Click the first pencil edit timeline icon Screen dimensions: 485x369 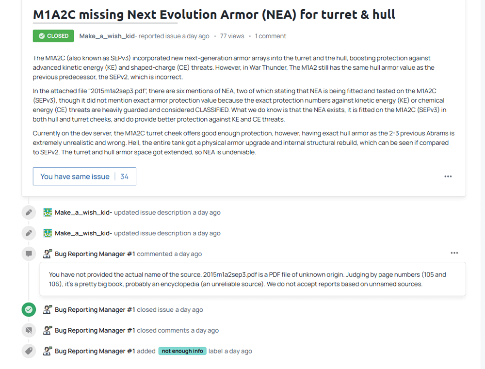pos(29,212)
